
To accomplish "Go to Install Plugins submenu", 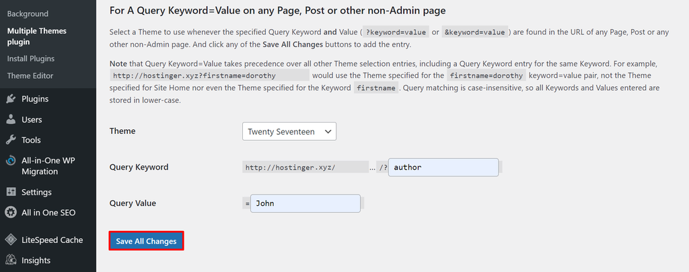I will (31, 59).
